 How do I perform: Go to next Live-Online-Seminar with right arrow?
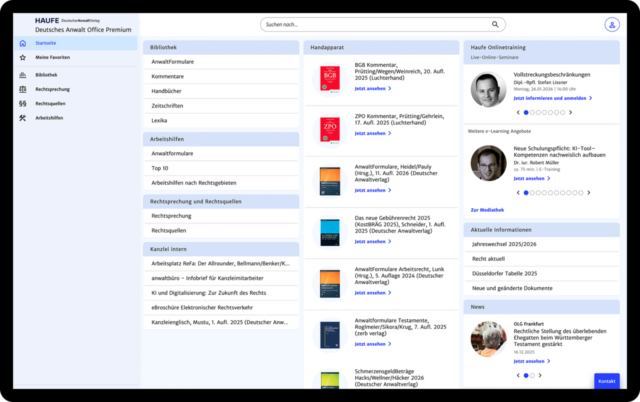(x=570, y=112)
